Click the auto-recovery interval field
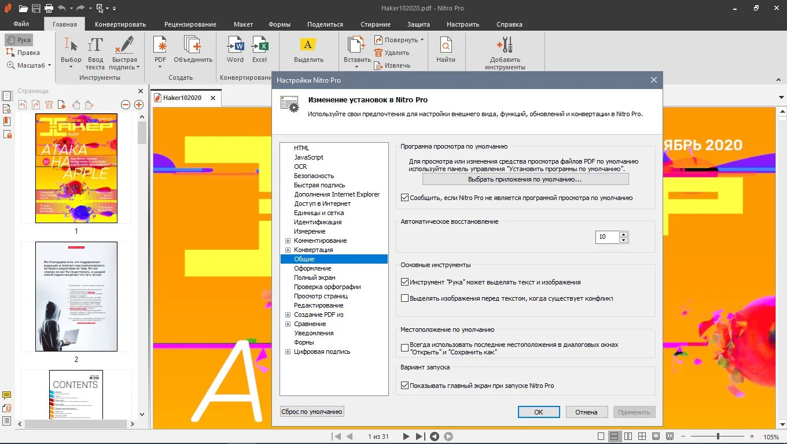This screenshot has height=444, width=787. tap(607, 237)
